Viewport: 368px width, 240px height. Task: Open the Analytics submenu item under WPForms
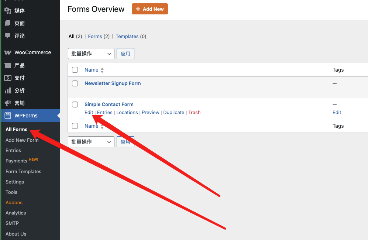tap(16, 213)
